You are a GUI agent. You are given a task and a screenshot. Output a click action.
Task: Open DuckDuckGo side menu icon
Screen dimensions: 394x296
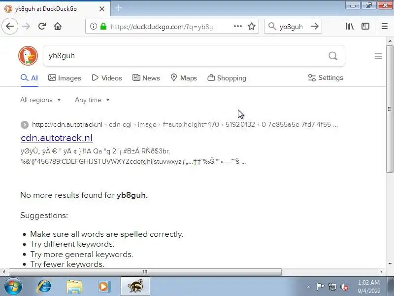point(378,56)
